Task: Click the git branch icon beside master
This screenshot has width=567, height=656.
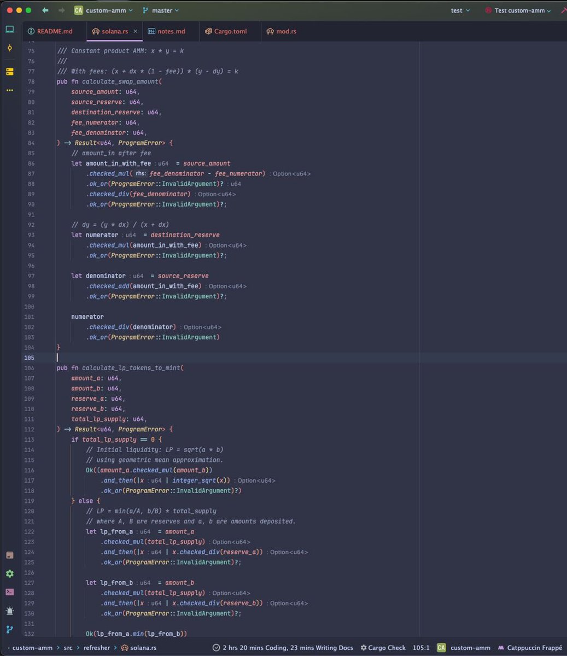Action: [146, 10]
